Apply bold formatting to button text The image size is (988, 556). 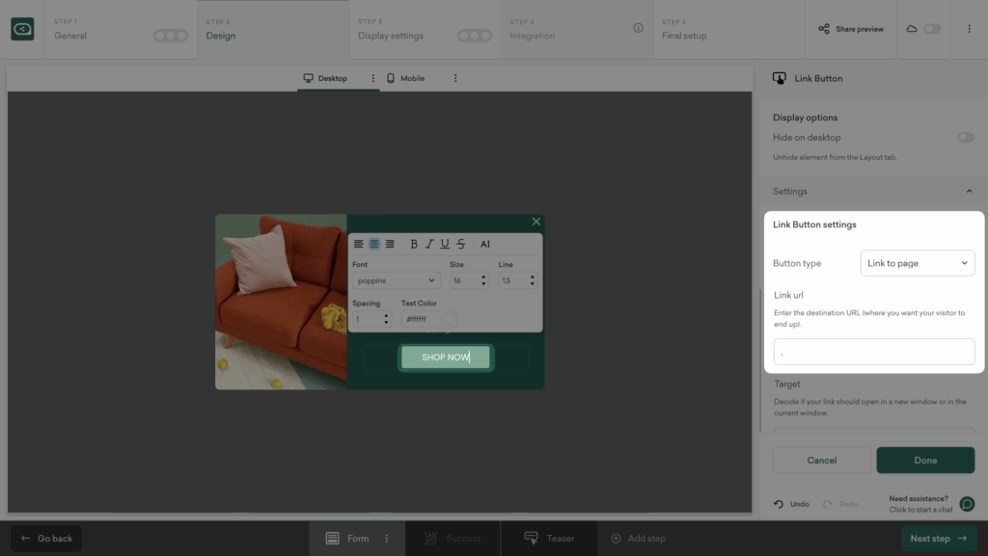click(414, 244)
